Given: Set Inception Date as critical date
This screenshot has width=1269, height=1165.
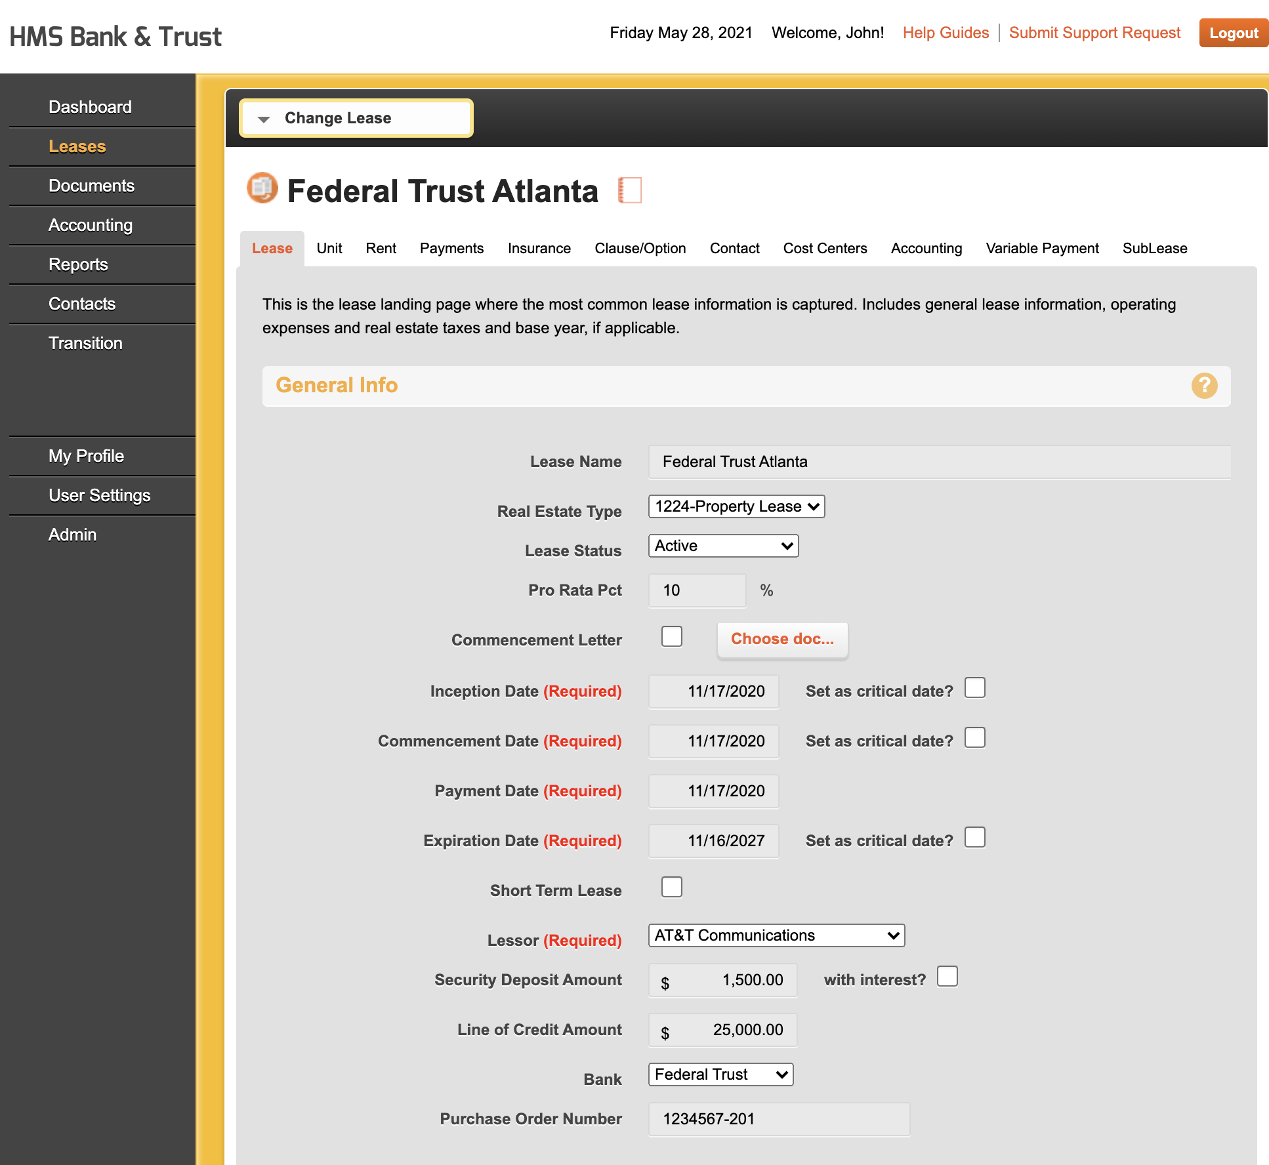Looking at the screenshot, I should pyautogui.click(x=975, y=687).
